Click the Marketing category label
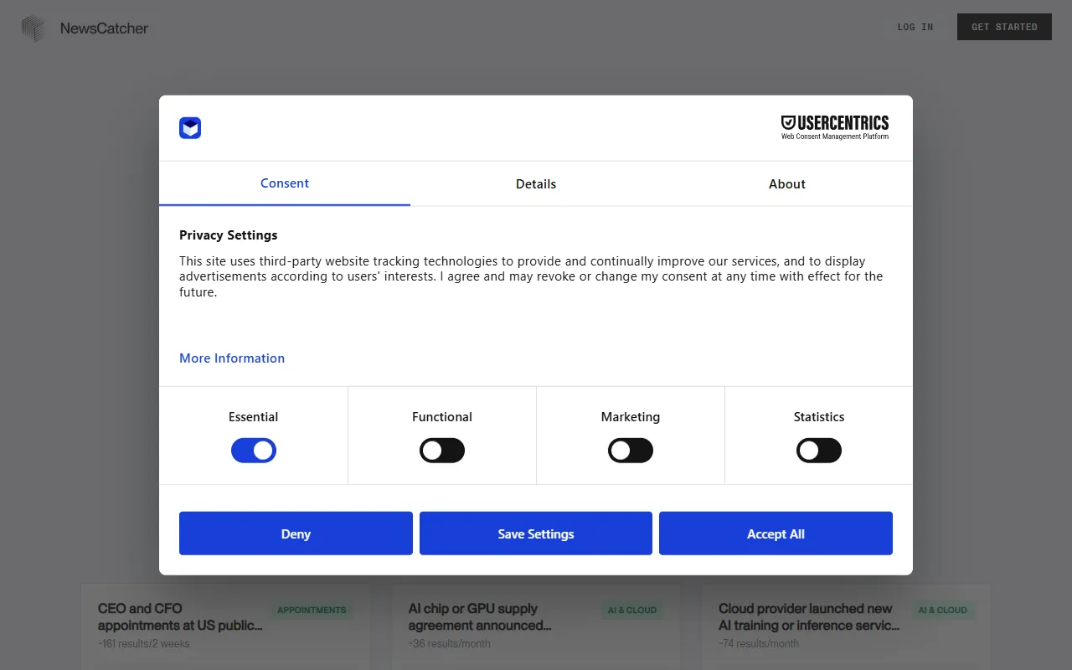The height and width of the screenshot is (670, 1072). 631,417
